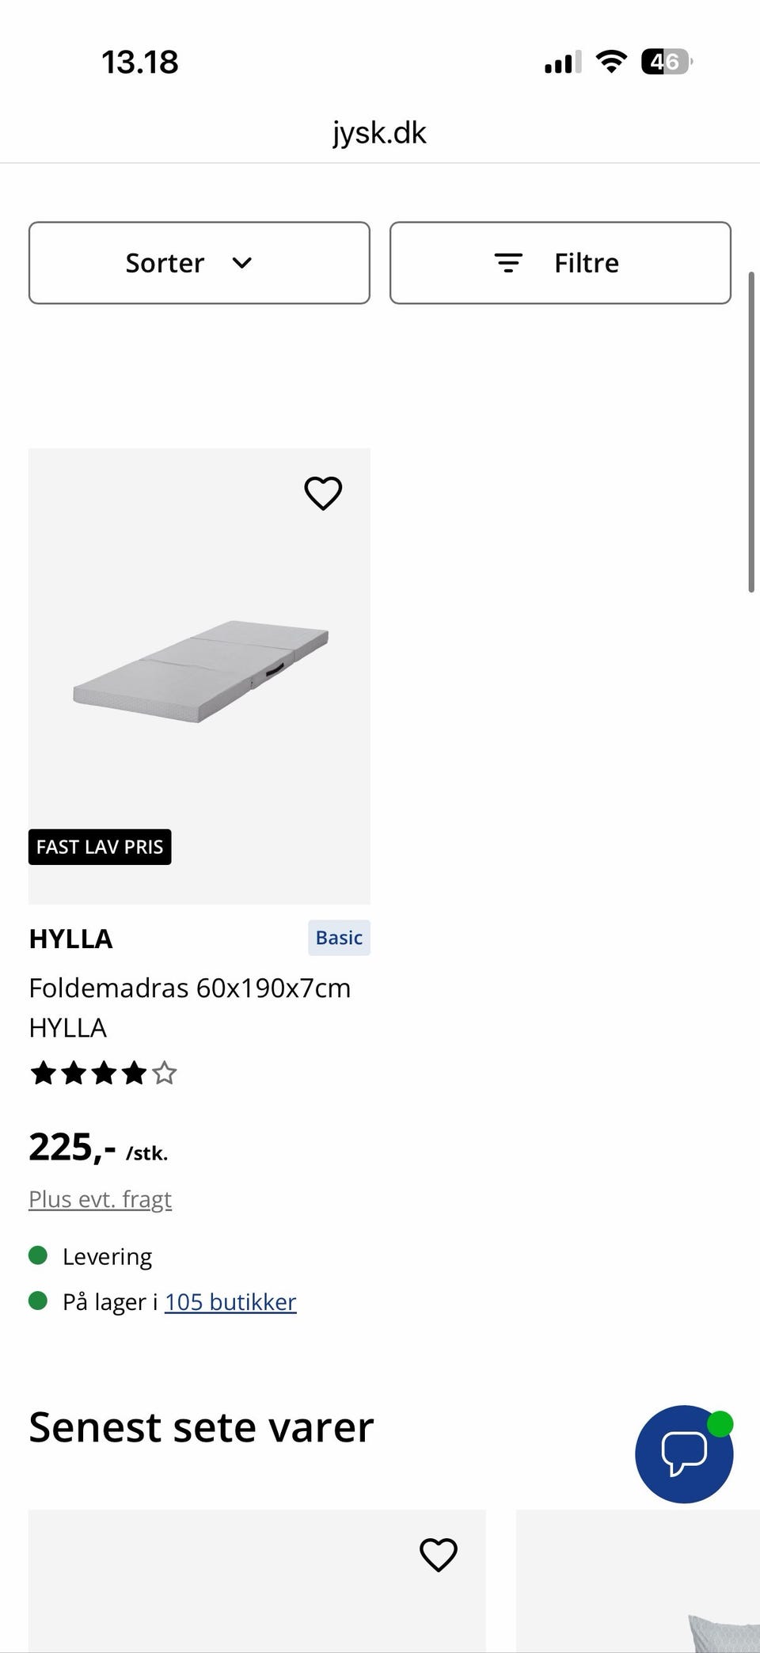View Plus evt. fragt shipping info
760x1653 pixels.
click(x=100, y=1199)
